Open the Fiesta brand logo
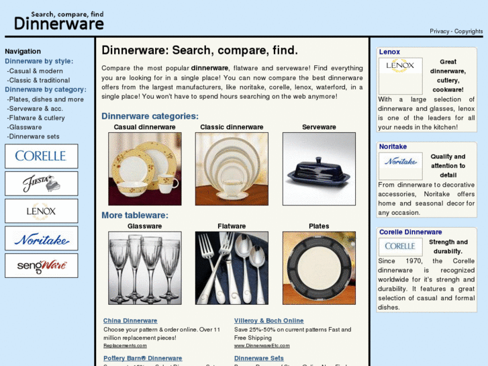The height and width of the screenshot is (366, 488). 42,183
